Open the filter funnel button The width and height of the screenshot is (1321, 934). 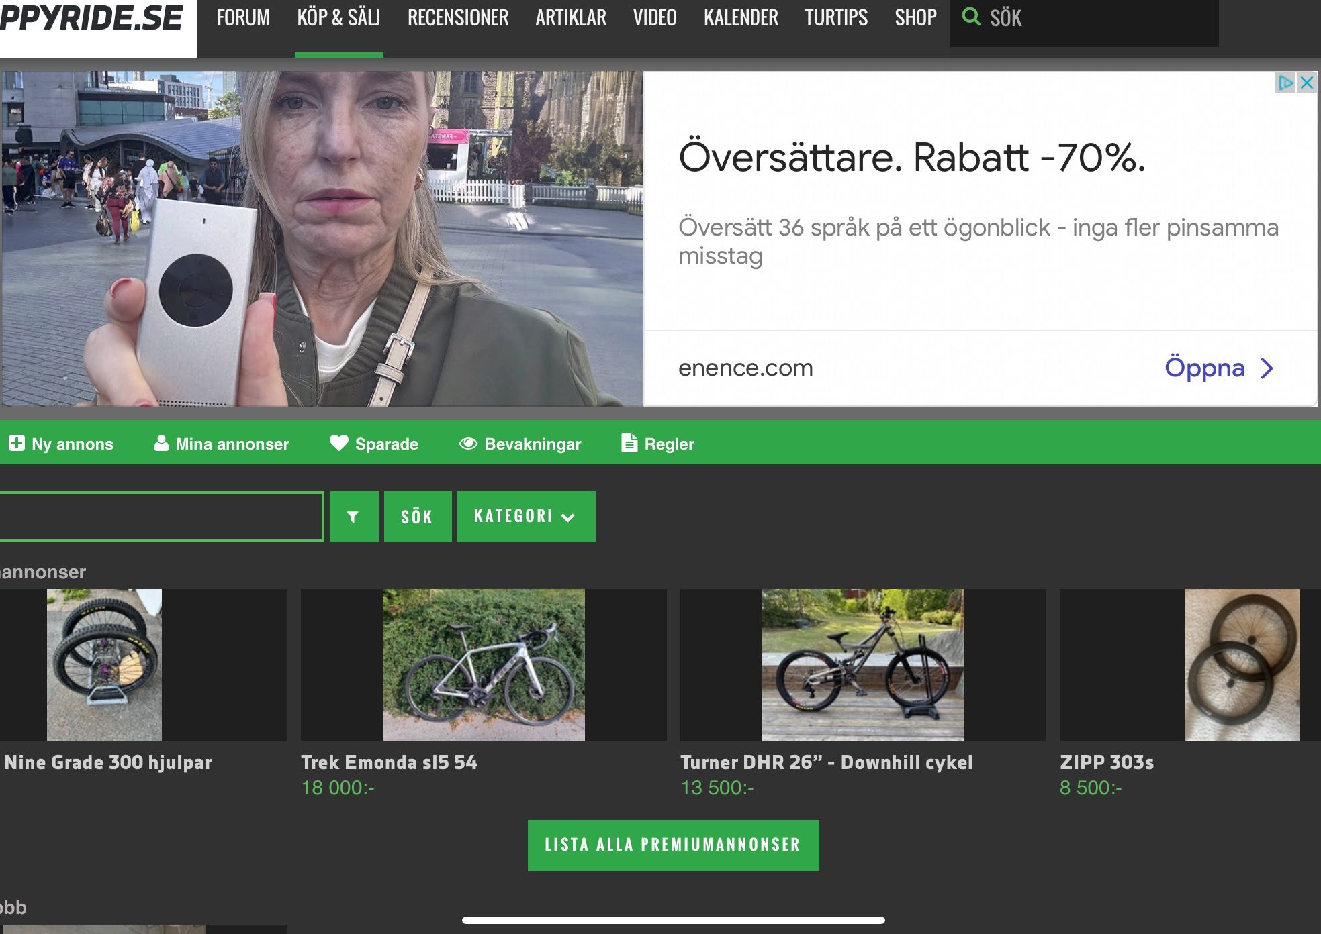(354, 517)
